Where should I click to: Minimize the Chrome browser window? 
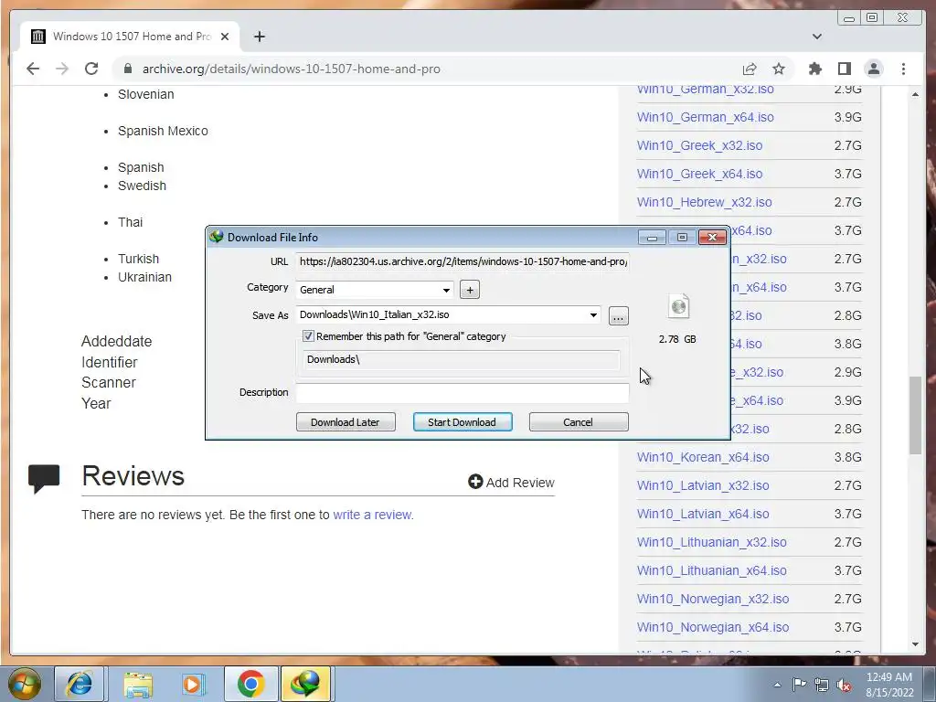[849, 18]
